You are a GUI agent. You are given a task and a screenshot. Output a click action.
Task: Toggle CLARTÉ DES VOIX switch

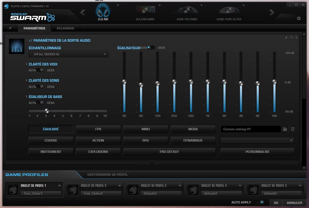click(x=40, y=70)
